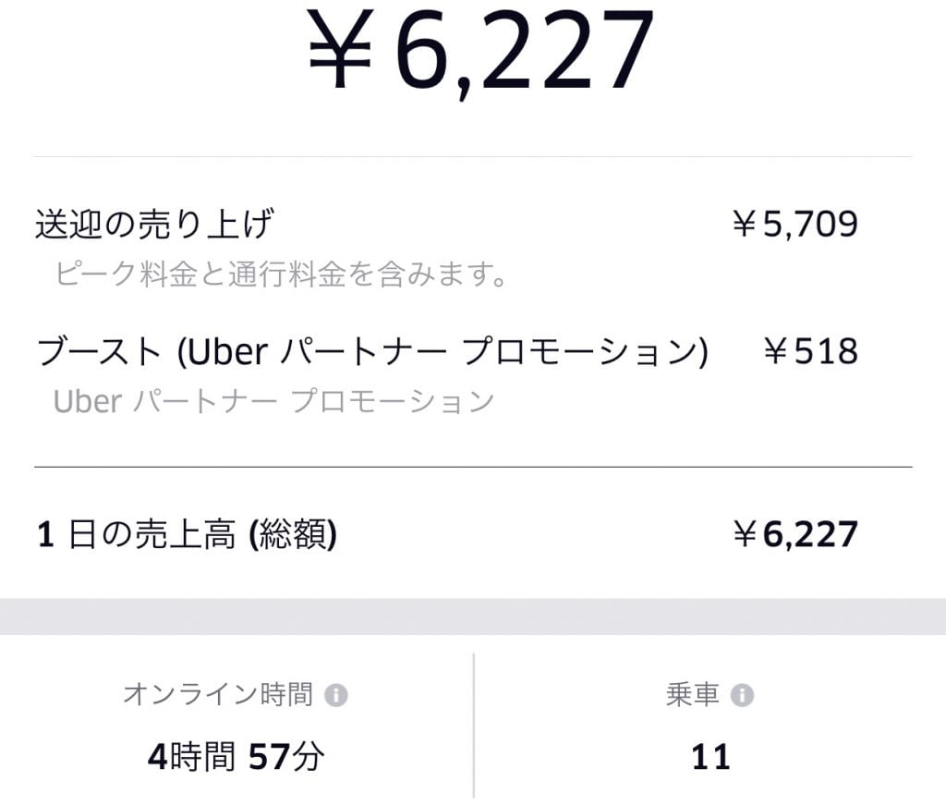946x805 pixels.
Task: Click the ride count value 11
Action: pyautogui.click(x=710, y=757)
